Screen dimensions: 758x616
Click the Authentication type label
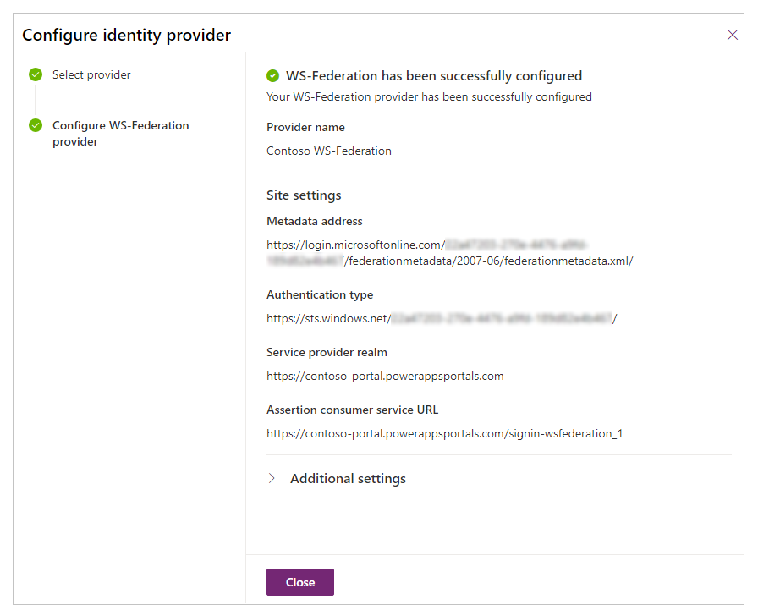320,294
